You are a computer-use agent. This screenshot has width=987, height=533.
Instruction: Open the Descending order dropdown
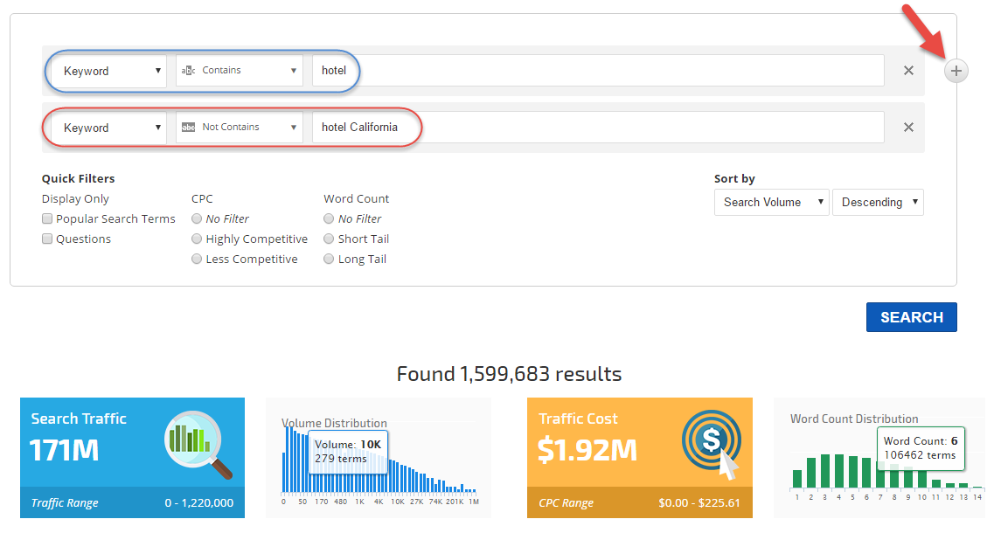click(878, 202)
